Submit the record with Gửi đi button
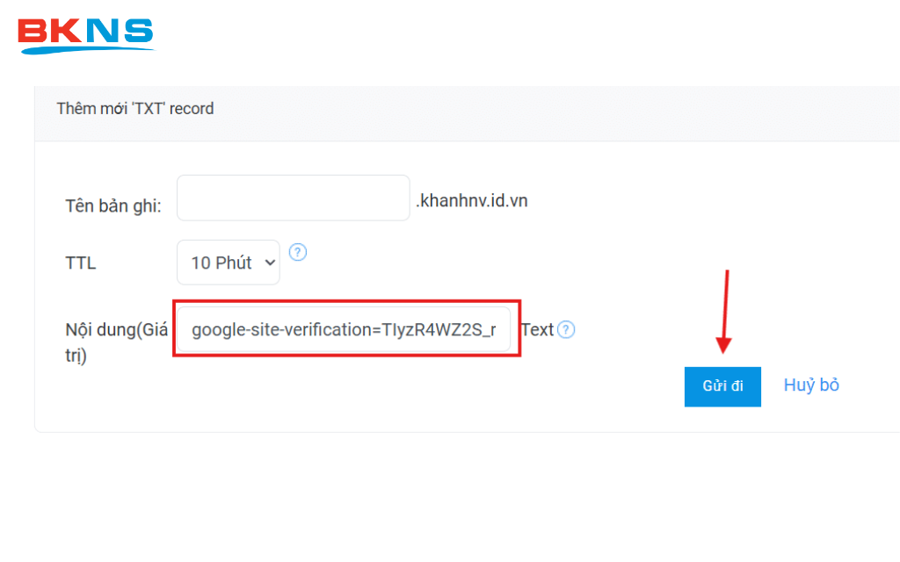 [x=722, y=386]
